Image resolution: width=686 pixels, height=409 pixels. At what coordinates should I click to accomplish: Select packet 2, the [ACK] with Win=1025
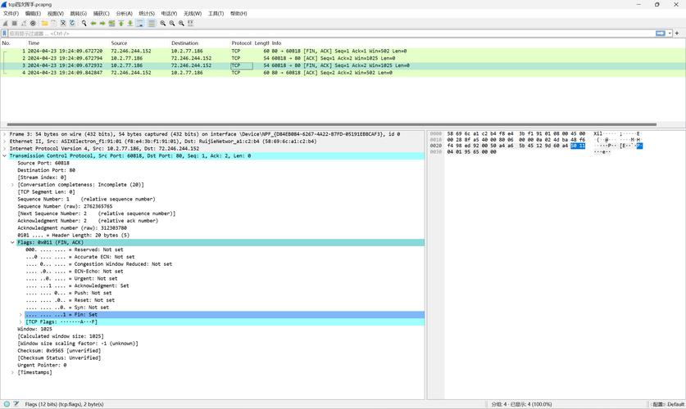pos(343,58)
